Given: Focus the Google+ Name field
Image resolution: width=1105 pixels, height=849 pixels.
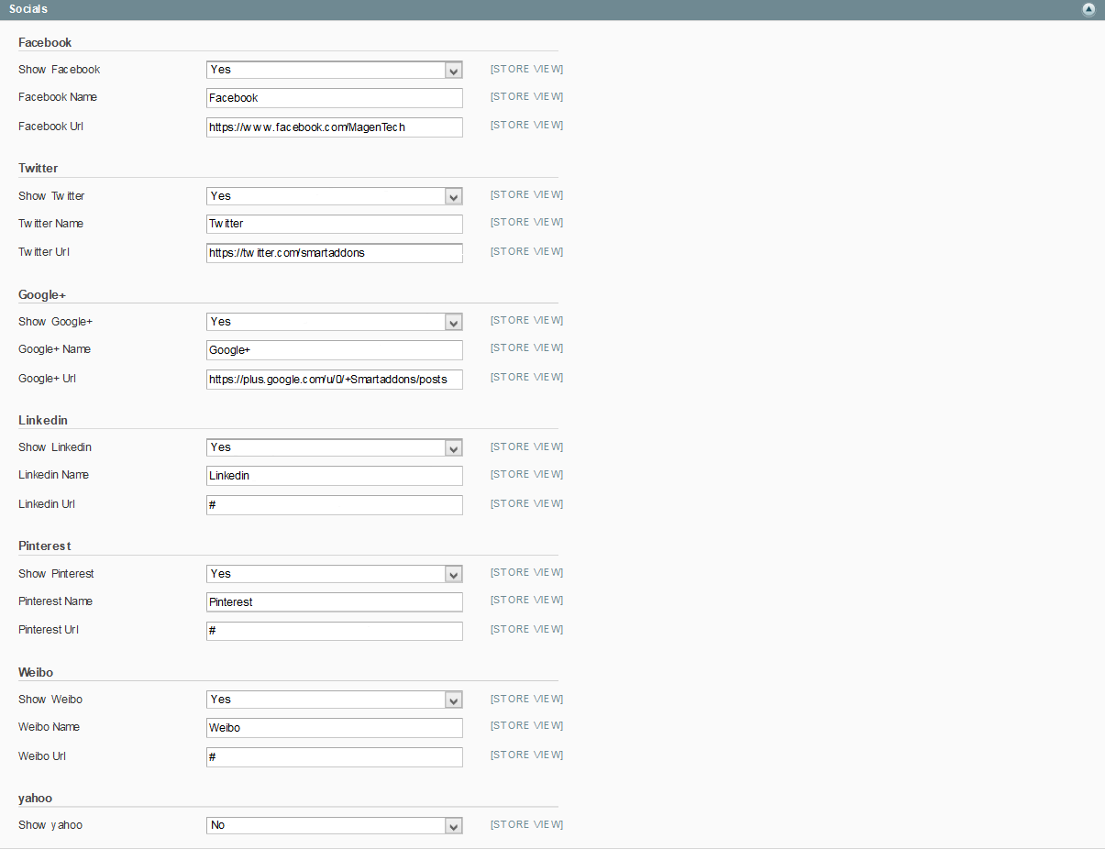Looking at the screenshot, I should (335, 350).
